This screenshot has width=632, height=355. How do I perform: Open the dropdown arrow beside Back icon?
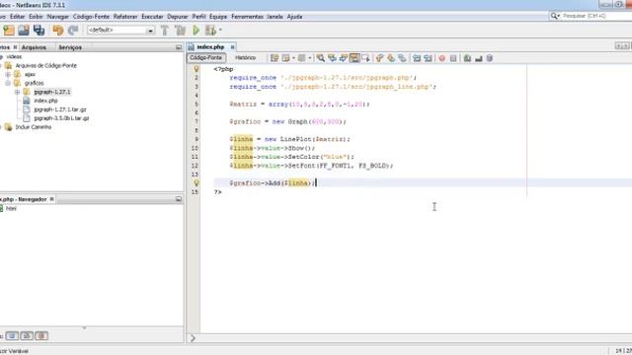[x=293, y=58]
